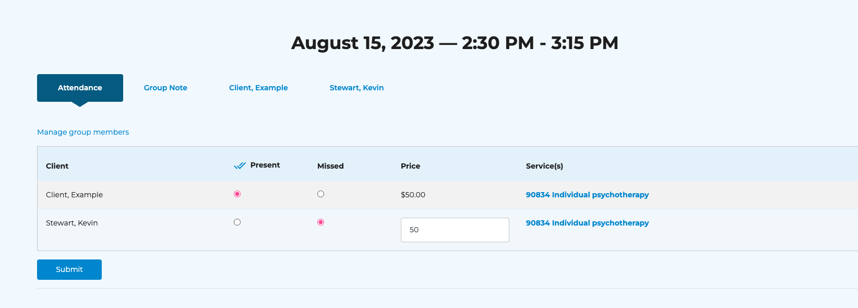Viewport: 858px width, 308px height.
Task: Click the Manage group members link
Action: coord(83,132)
